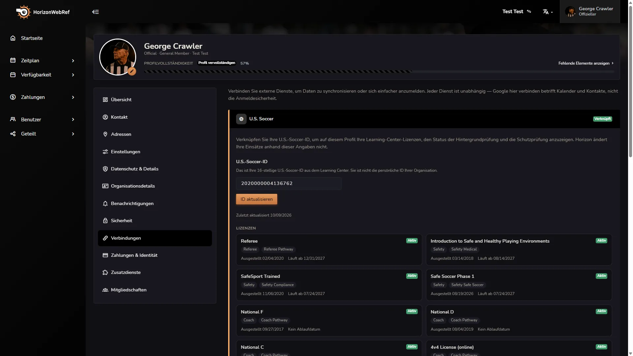
Task: Expand the Geteilt submenu chevron
Action: pos(73,134)
